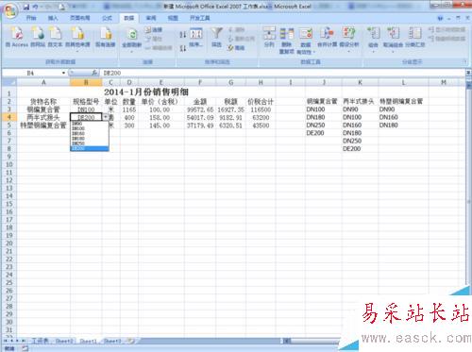Switch to the Review (审阅) tab
This screenshot has height=352, width=472.
[x=151, y=18]
